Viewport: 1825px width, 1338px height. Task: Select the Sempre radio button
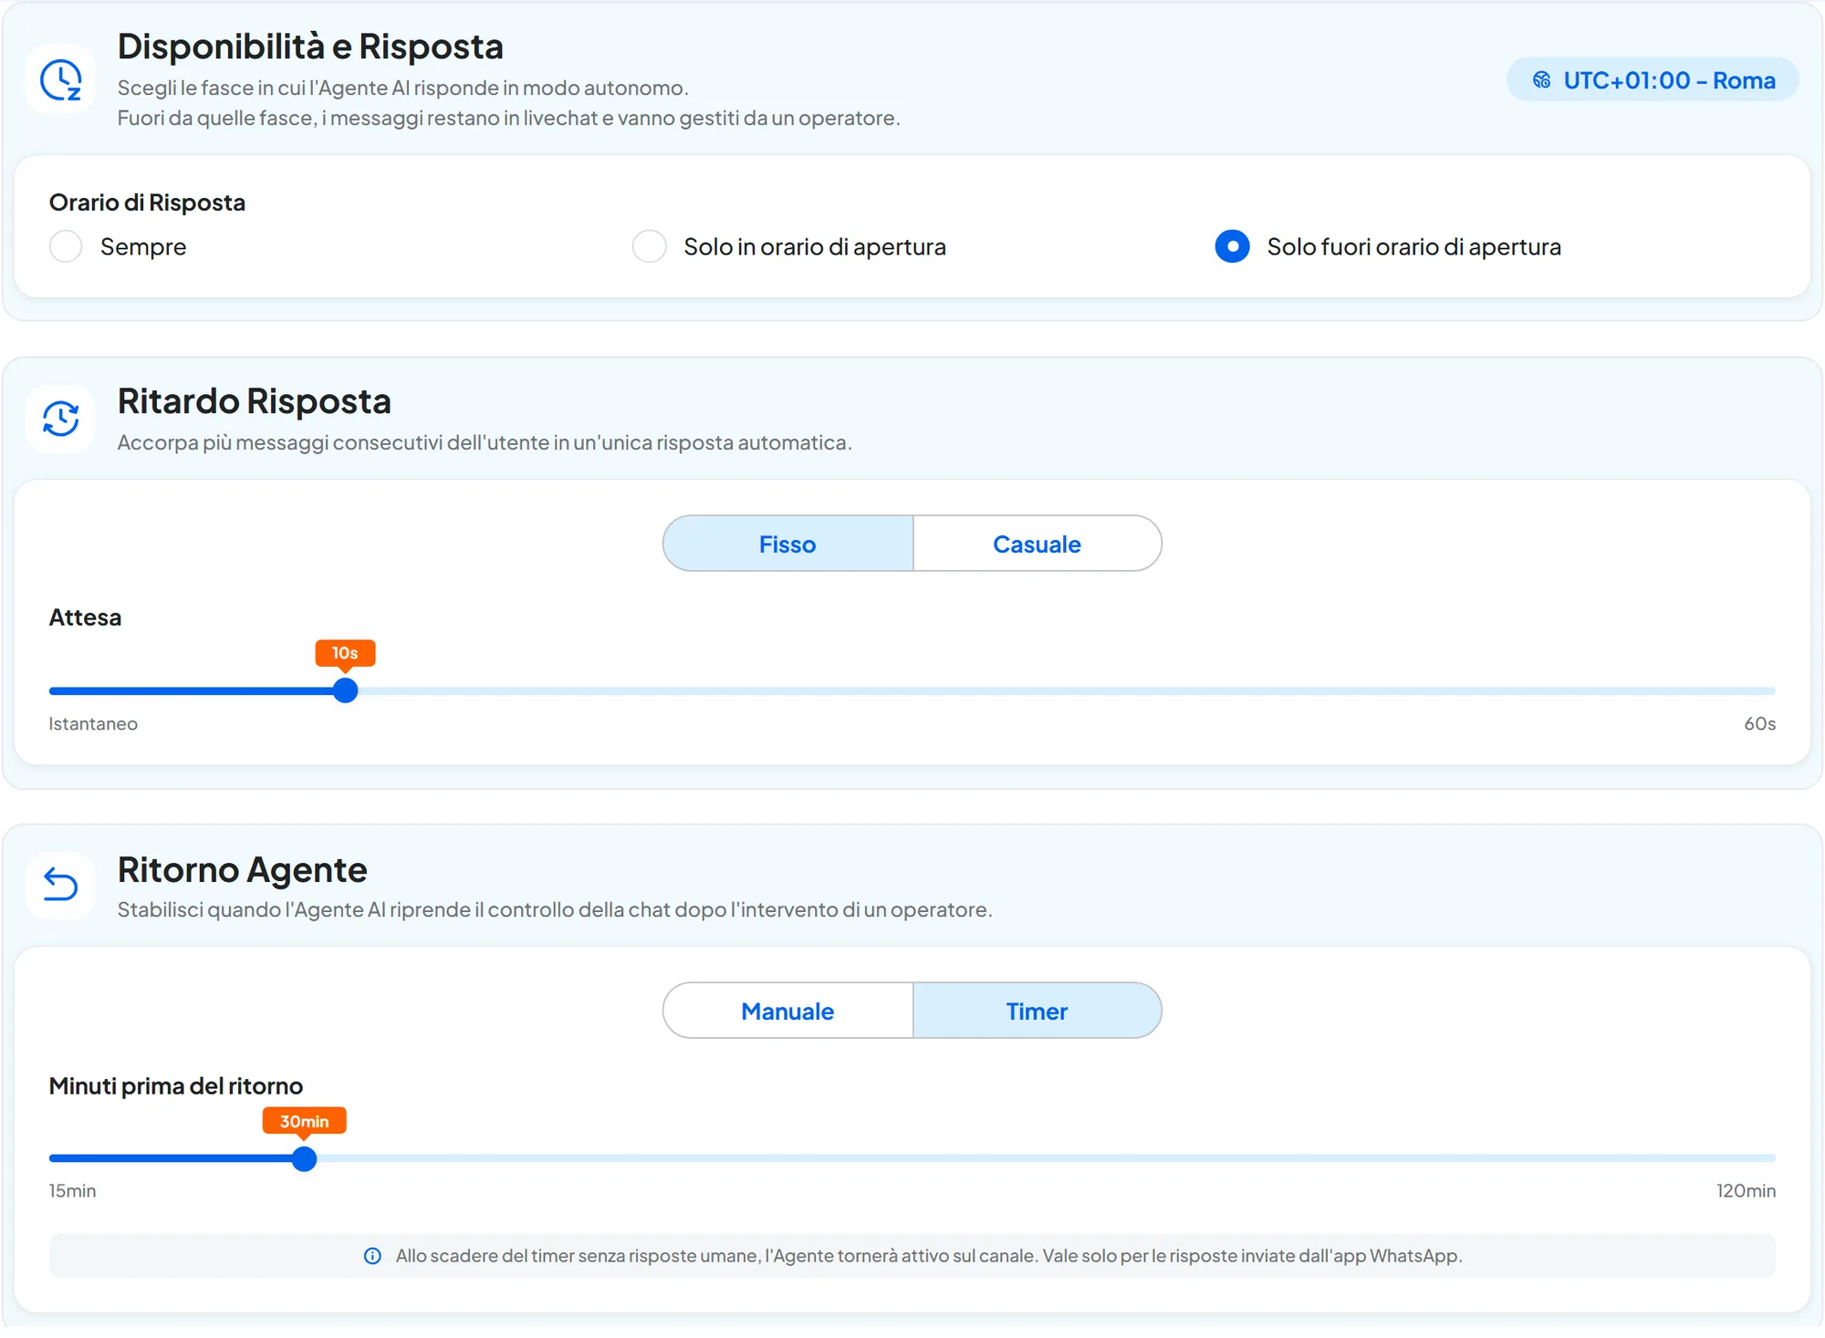66,246
